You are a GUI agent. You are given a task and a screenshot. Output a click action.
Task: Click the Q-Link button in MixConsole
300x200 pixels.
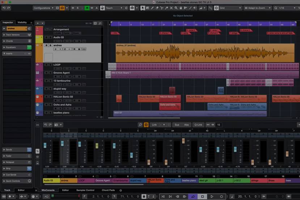[x=198, y=125]
